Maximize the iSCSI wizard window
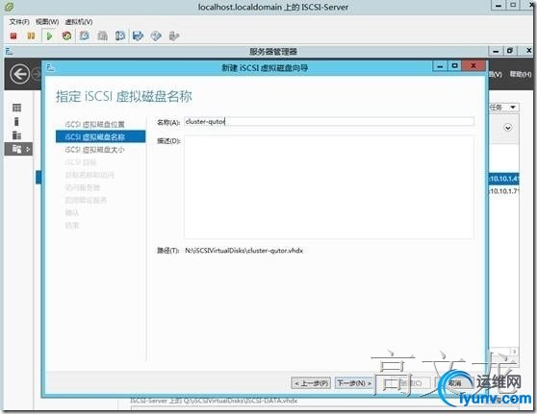 (454, 65)
